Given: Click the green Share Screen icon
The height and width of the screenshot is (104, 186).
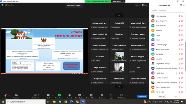Looking at the screenshot, I should pyautogui.click(x=59, y=95).
